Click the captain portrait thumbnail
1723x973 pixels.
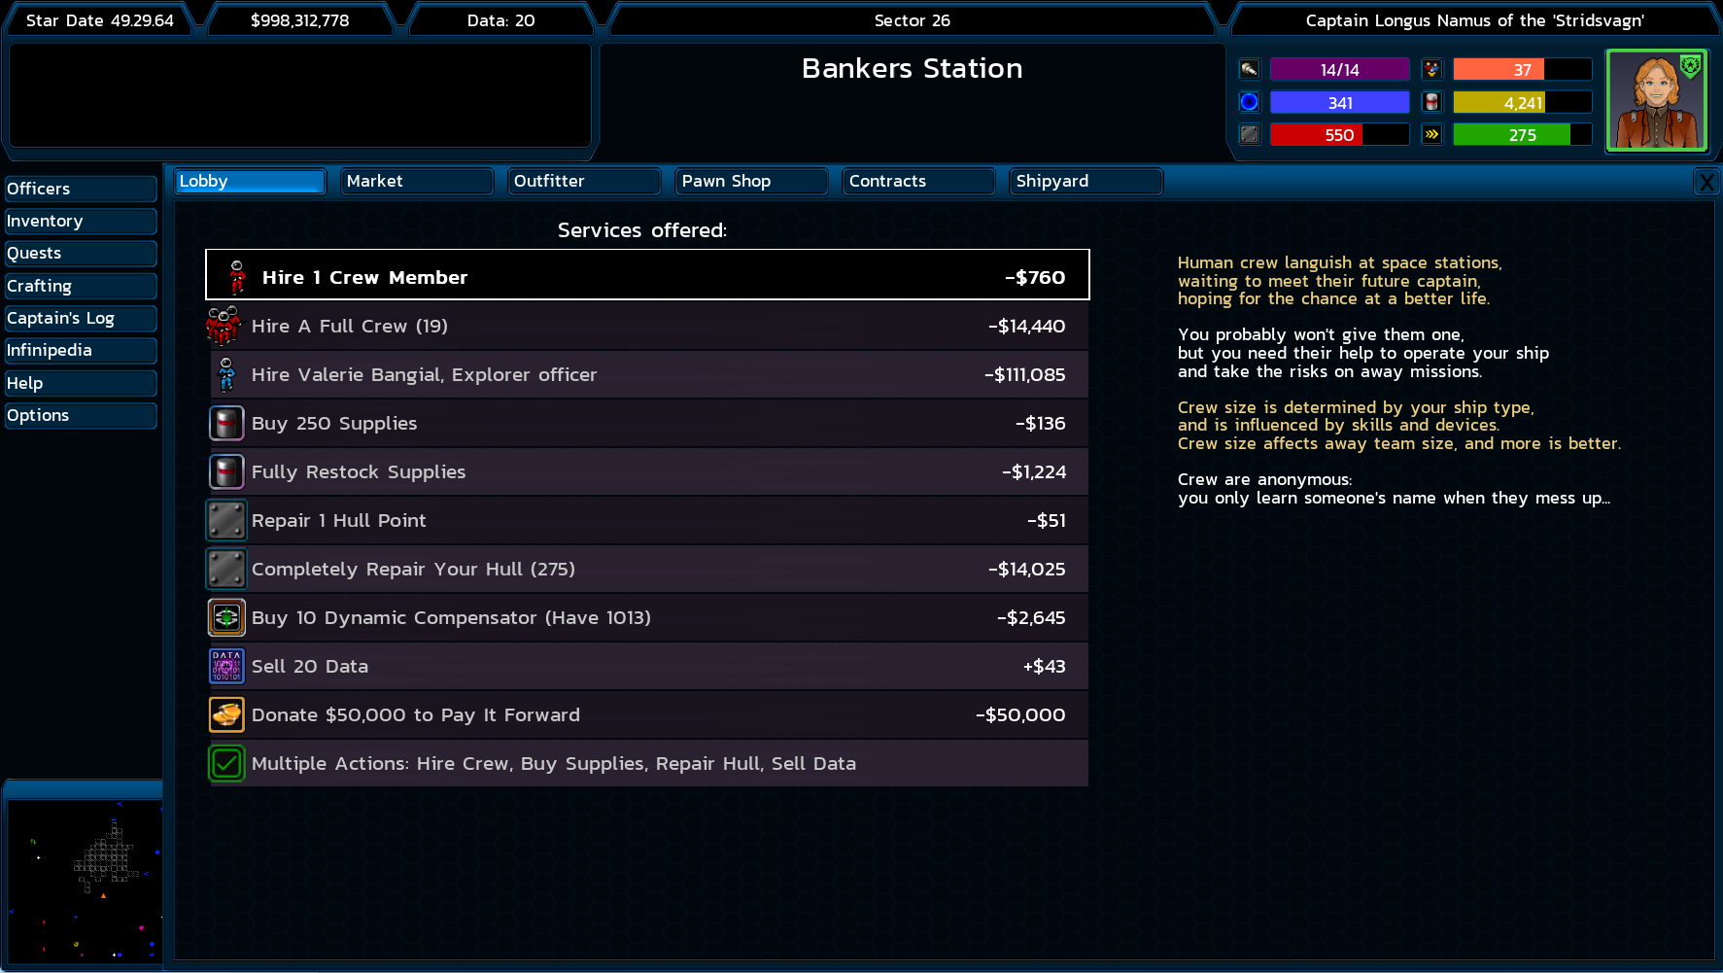click(1656, 100)
